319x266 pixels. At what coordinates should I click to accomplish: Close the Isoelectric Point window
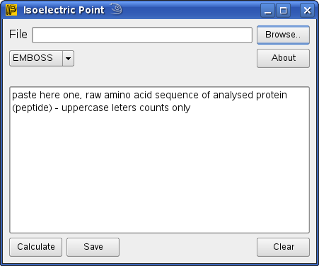coord(307,11)
